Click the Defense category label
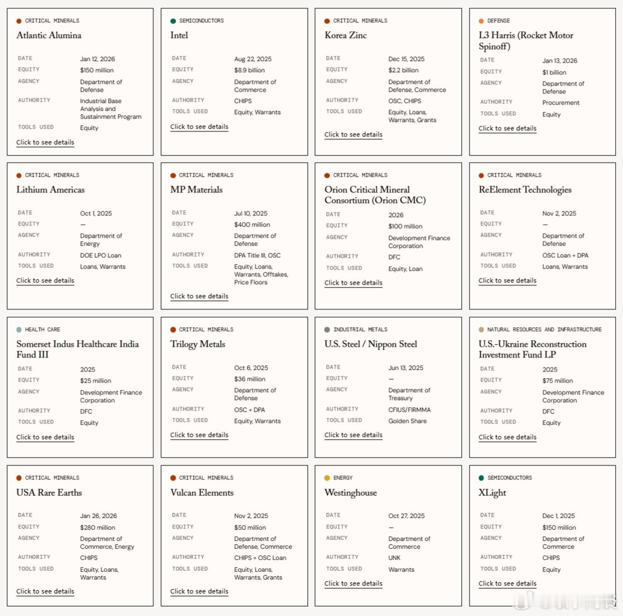The height and width of the screenshot is (616, 623). (498, 21)
